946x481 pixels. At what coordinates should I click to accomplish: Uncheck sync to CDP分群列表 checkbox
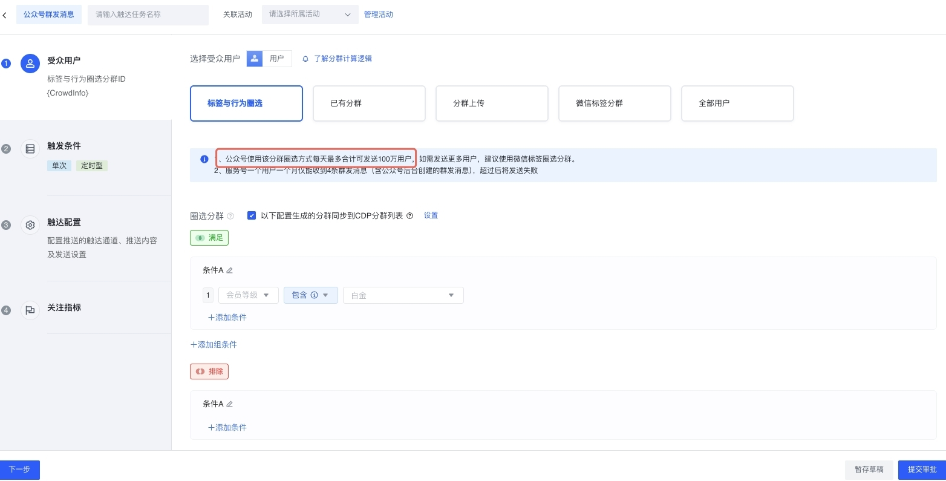252,215
